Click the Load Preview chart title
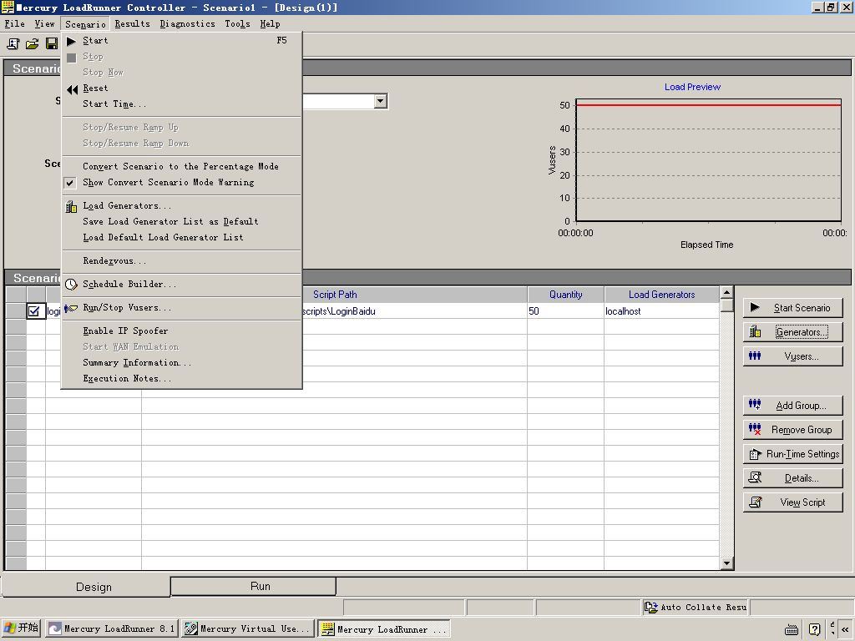 pos(692,87)
